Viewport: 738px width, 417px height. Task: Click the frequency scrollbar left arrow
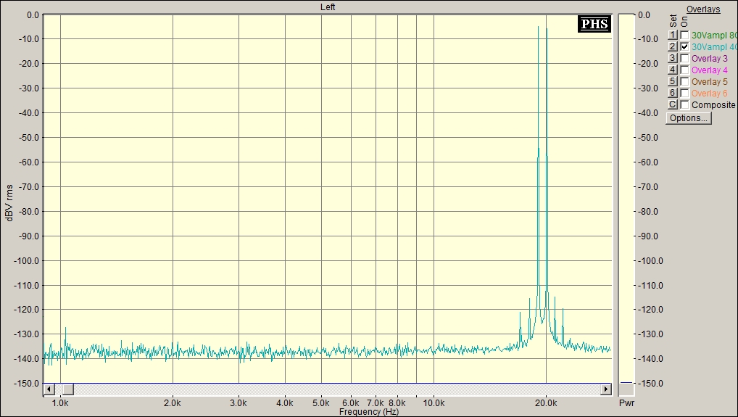coord(49,389)
